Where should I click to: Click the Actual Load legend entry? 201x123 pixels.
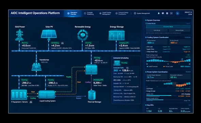(168, 67)
